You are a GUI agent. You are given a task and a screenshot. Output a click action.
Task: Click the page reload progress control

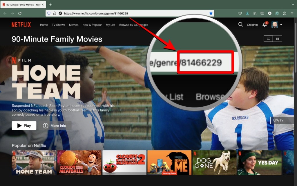[x=19, y=13]
